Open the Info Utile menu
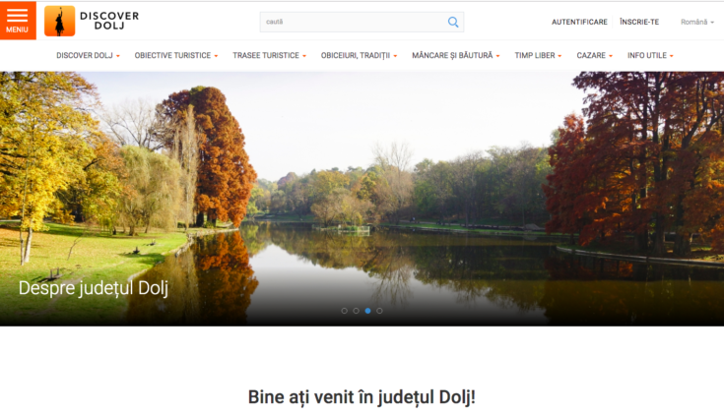Image resolution: width=724 pixels, height=413 pixels. pyautogui.click(x=650, y=56)
